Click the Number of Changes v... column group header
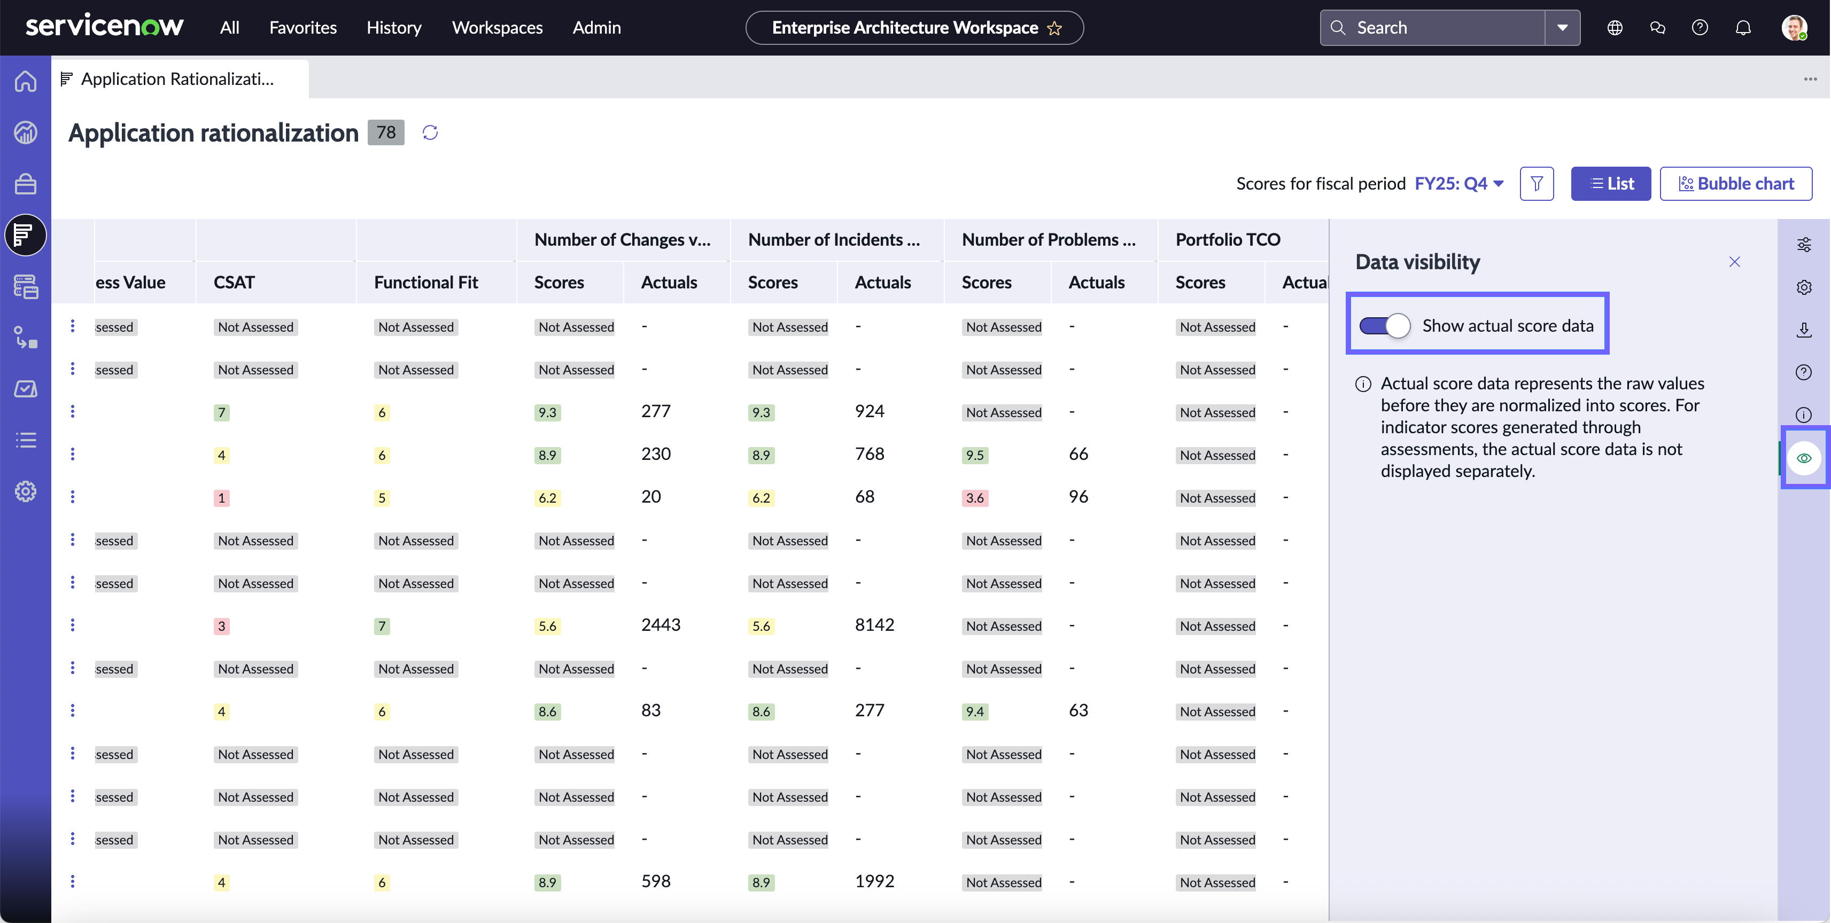The image size is (1831, 923). (622, 239)
